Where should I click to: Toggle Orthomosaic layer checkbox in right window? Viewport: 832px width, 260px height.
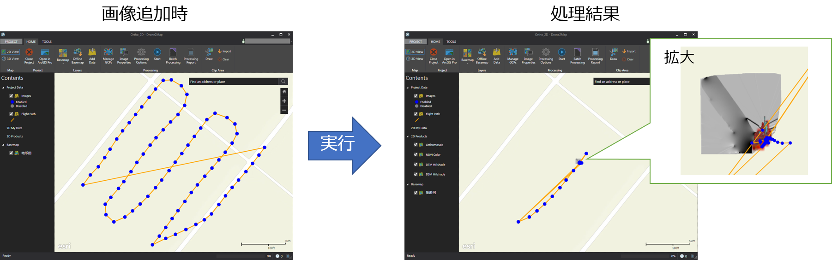click(416, 145)
